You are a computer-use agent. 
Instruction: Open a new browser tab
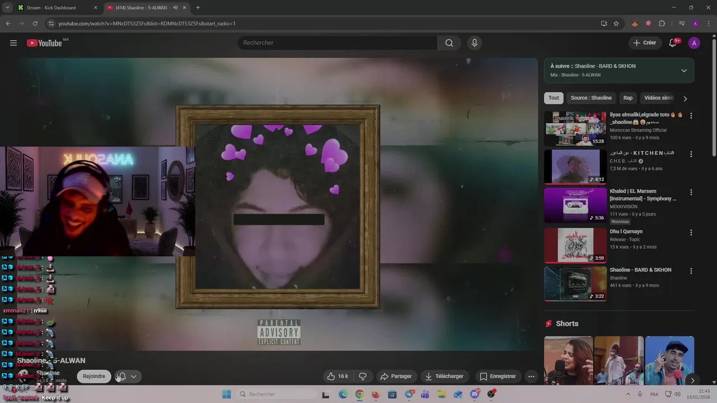click(198, 8)
